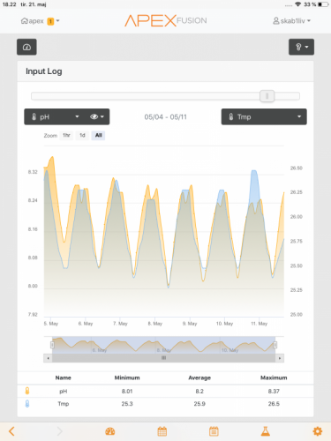This screenshot has width=331, height=441.
Task: Click the chart navigator right scroll arrow
Action: click(x=280, y=358)
